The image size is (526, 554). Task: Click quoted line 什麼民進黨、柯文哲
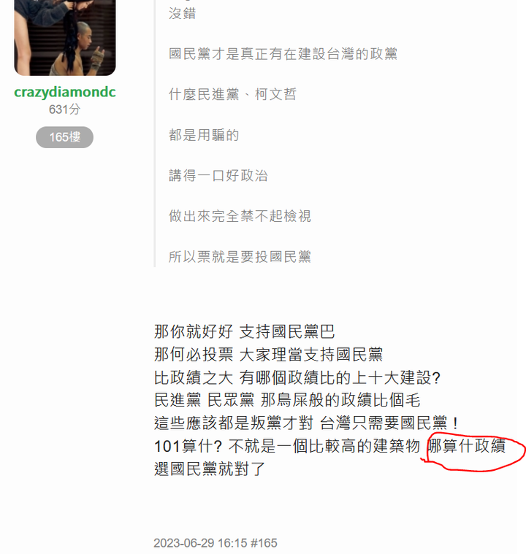(x=233, y=94)
